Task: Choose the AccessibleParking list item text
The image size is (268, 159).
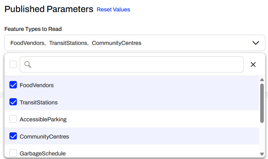Action: point(43,119)
